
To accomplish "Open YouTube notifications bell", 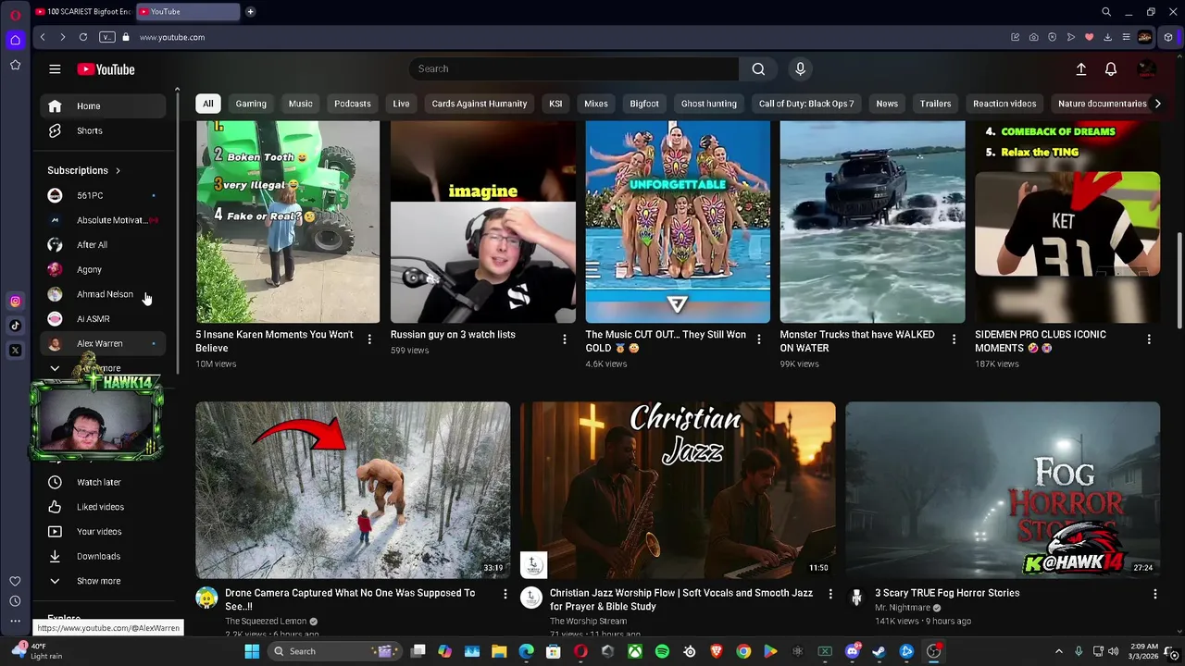I will pos(1111,69).
